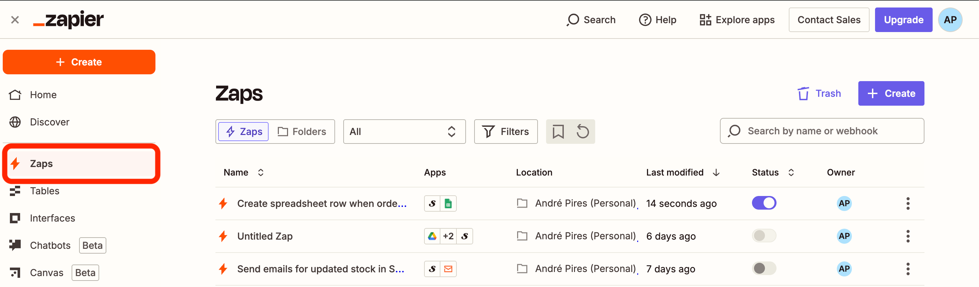Switch to the Folders tab

click(302, 132)
